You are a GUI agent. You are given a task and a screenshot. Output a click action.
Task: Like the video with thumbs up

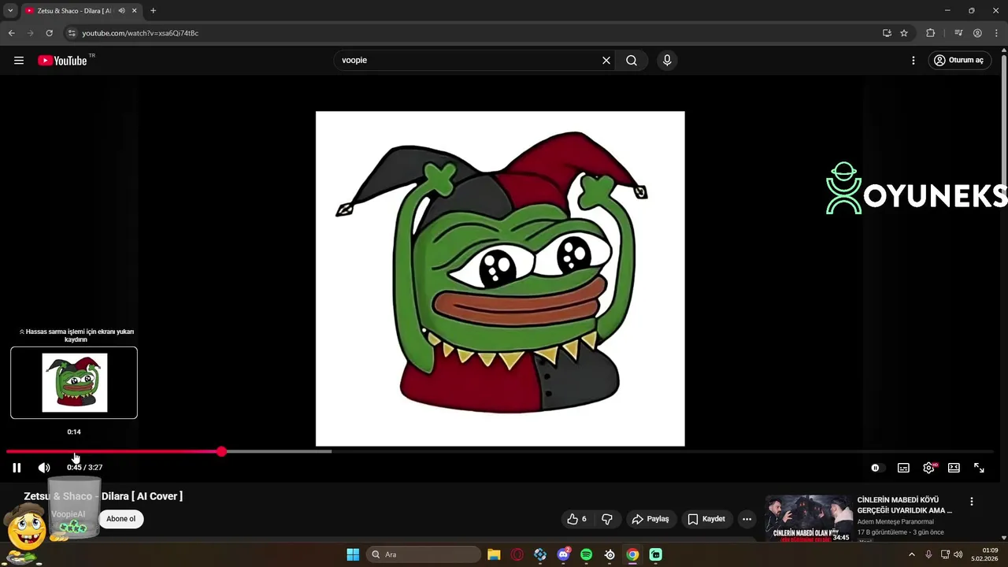pyautogui.click(x=577, y=519)
